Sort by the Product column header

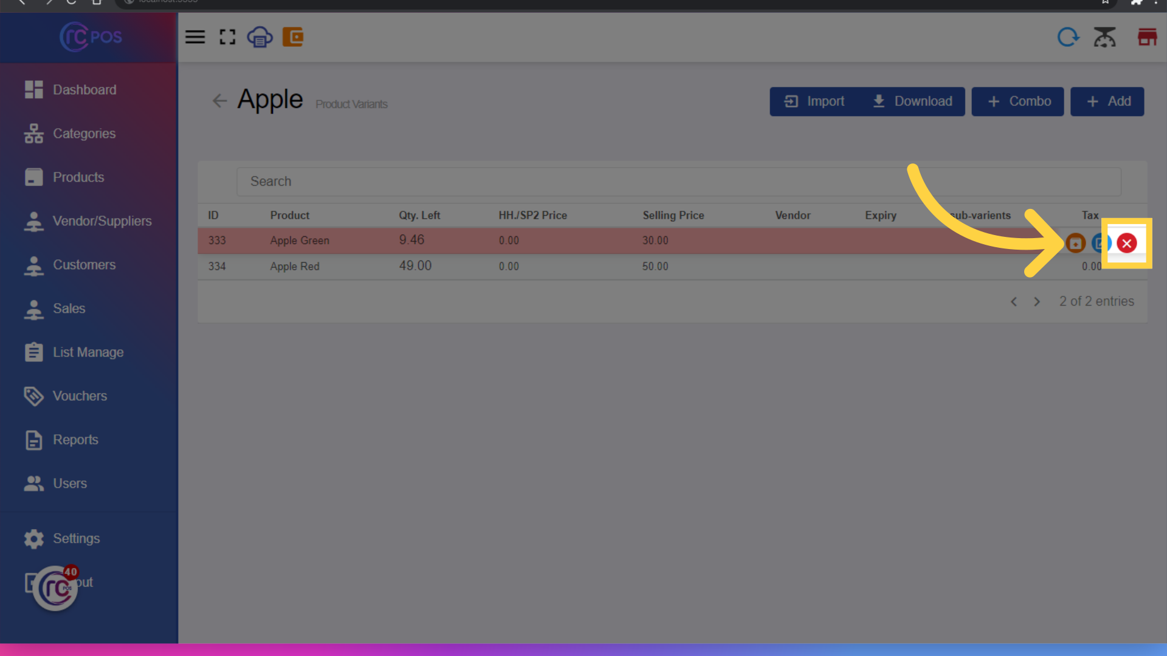(290, 216)
